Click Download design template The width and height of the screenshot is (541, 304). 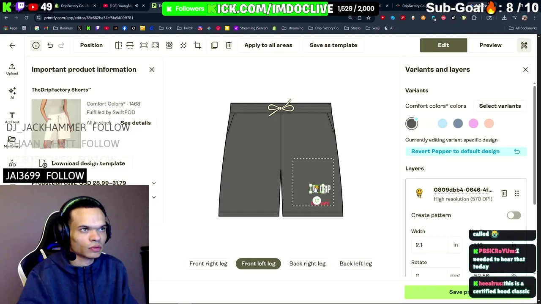click(x=88, y=163)
